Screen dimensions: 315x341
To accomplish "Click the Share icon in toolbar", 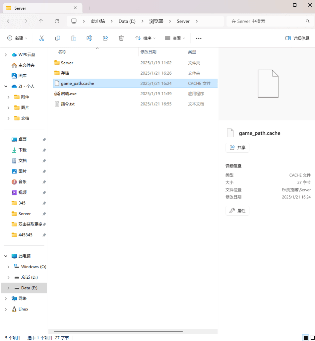I will (x=105, y=38).
